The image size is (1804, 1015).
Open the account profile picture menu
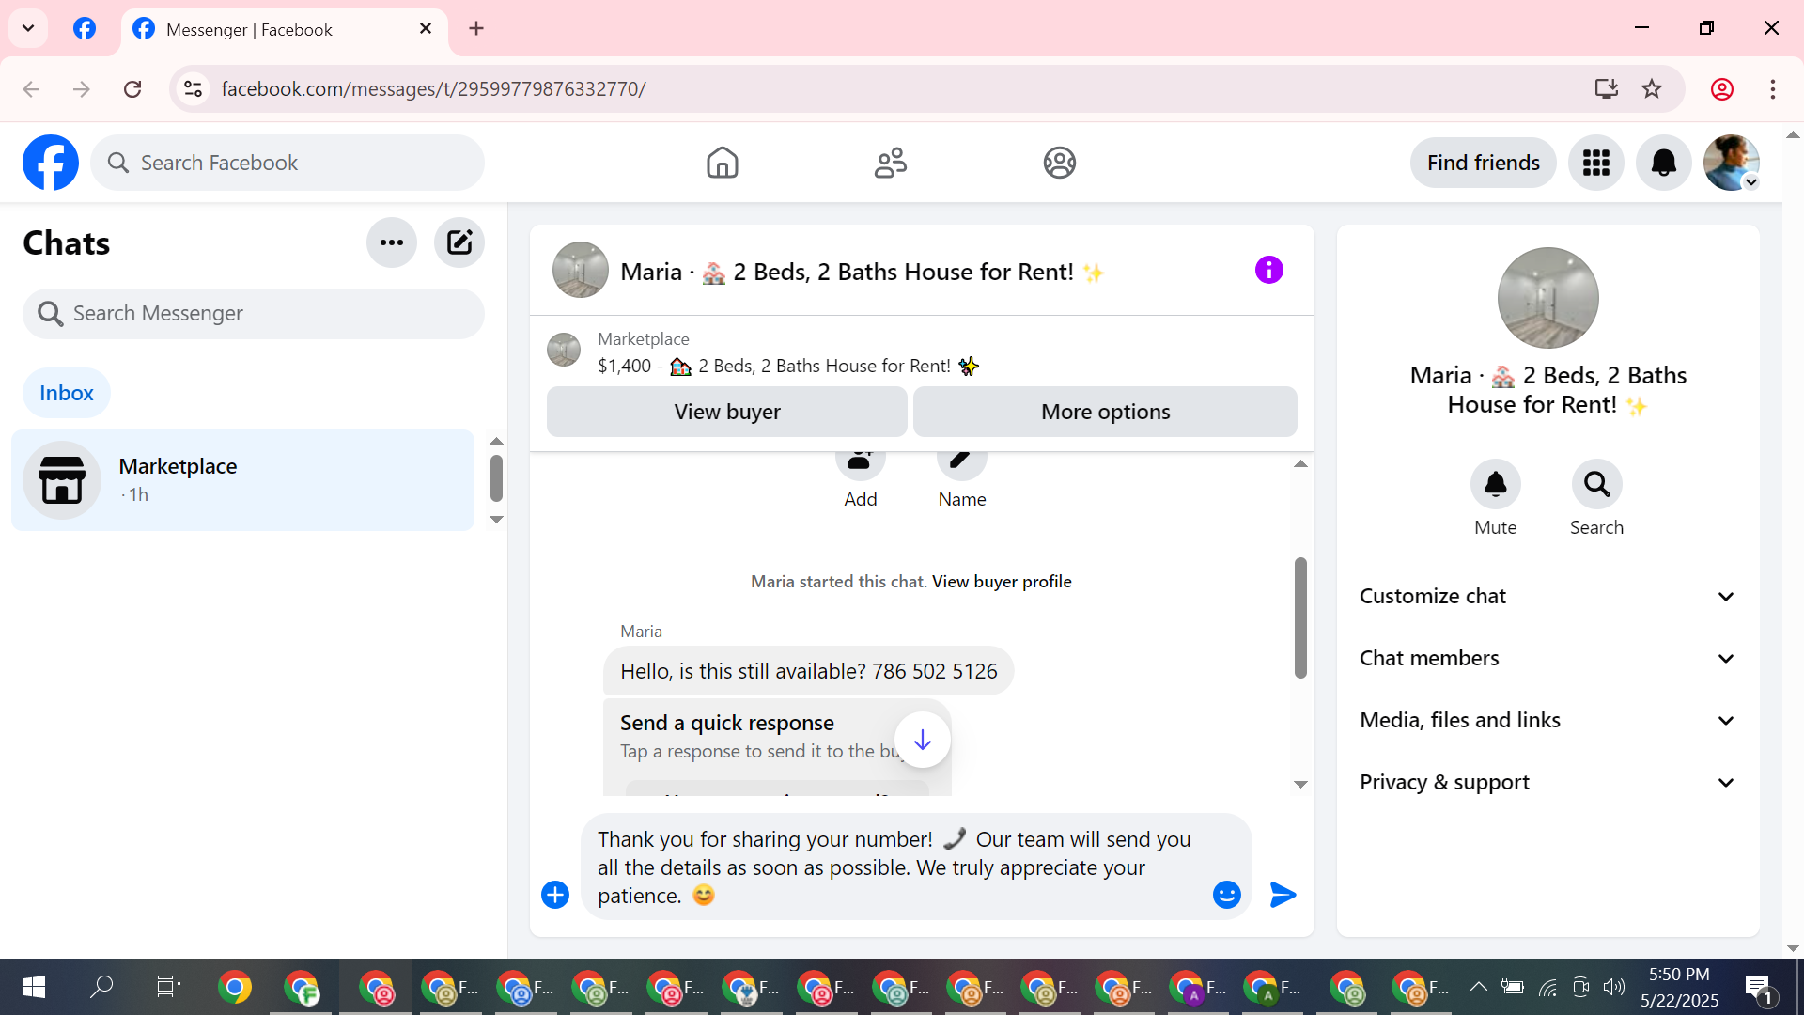coord(1732,163)
